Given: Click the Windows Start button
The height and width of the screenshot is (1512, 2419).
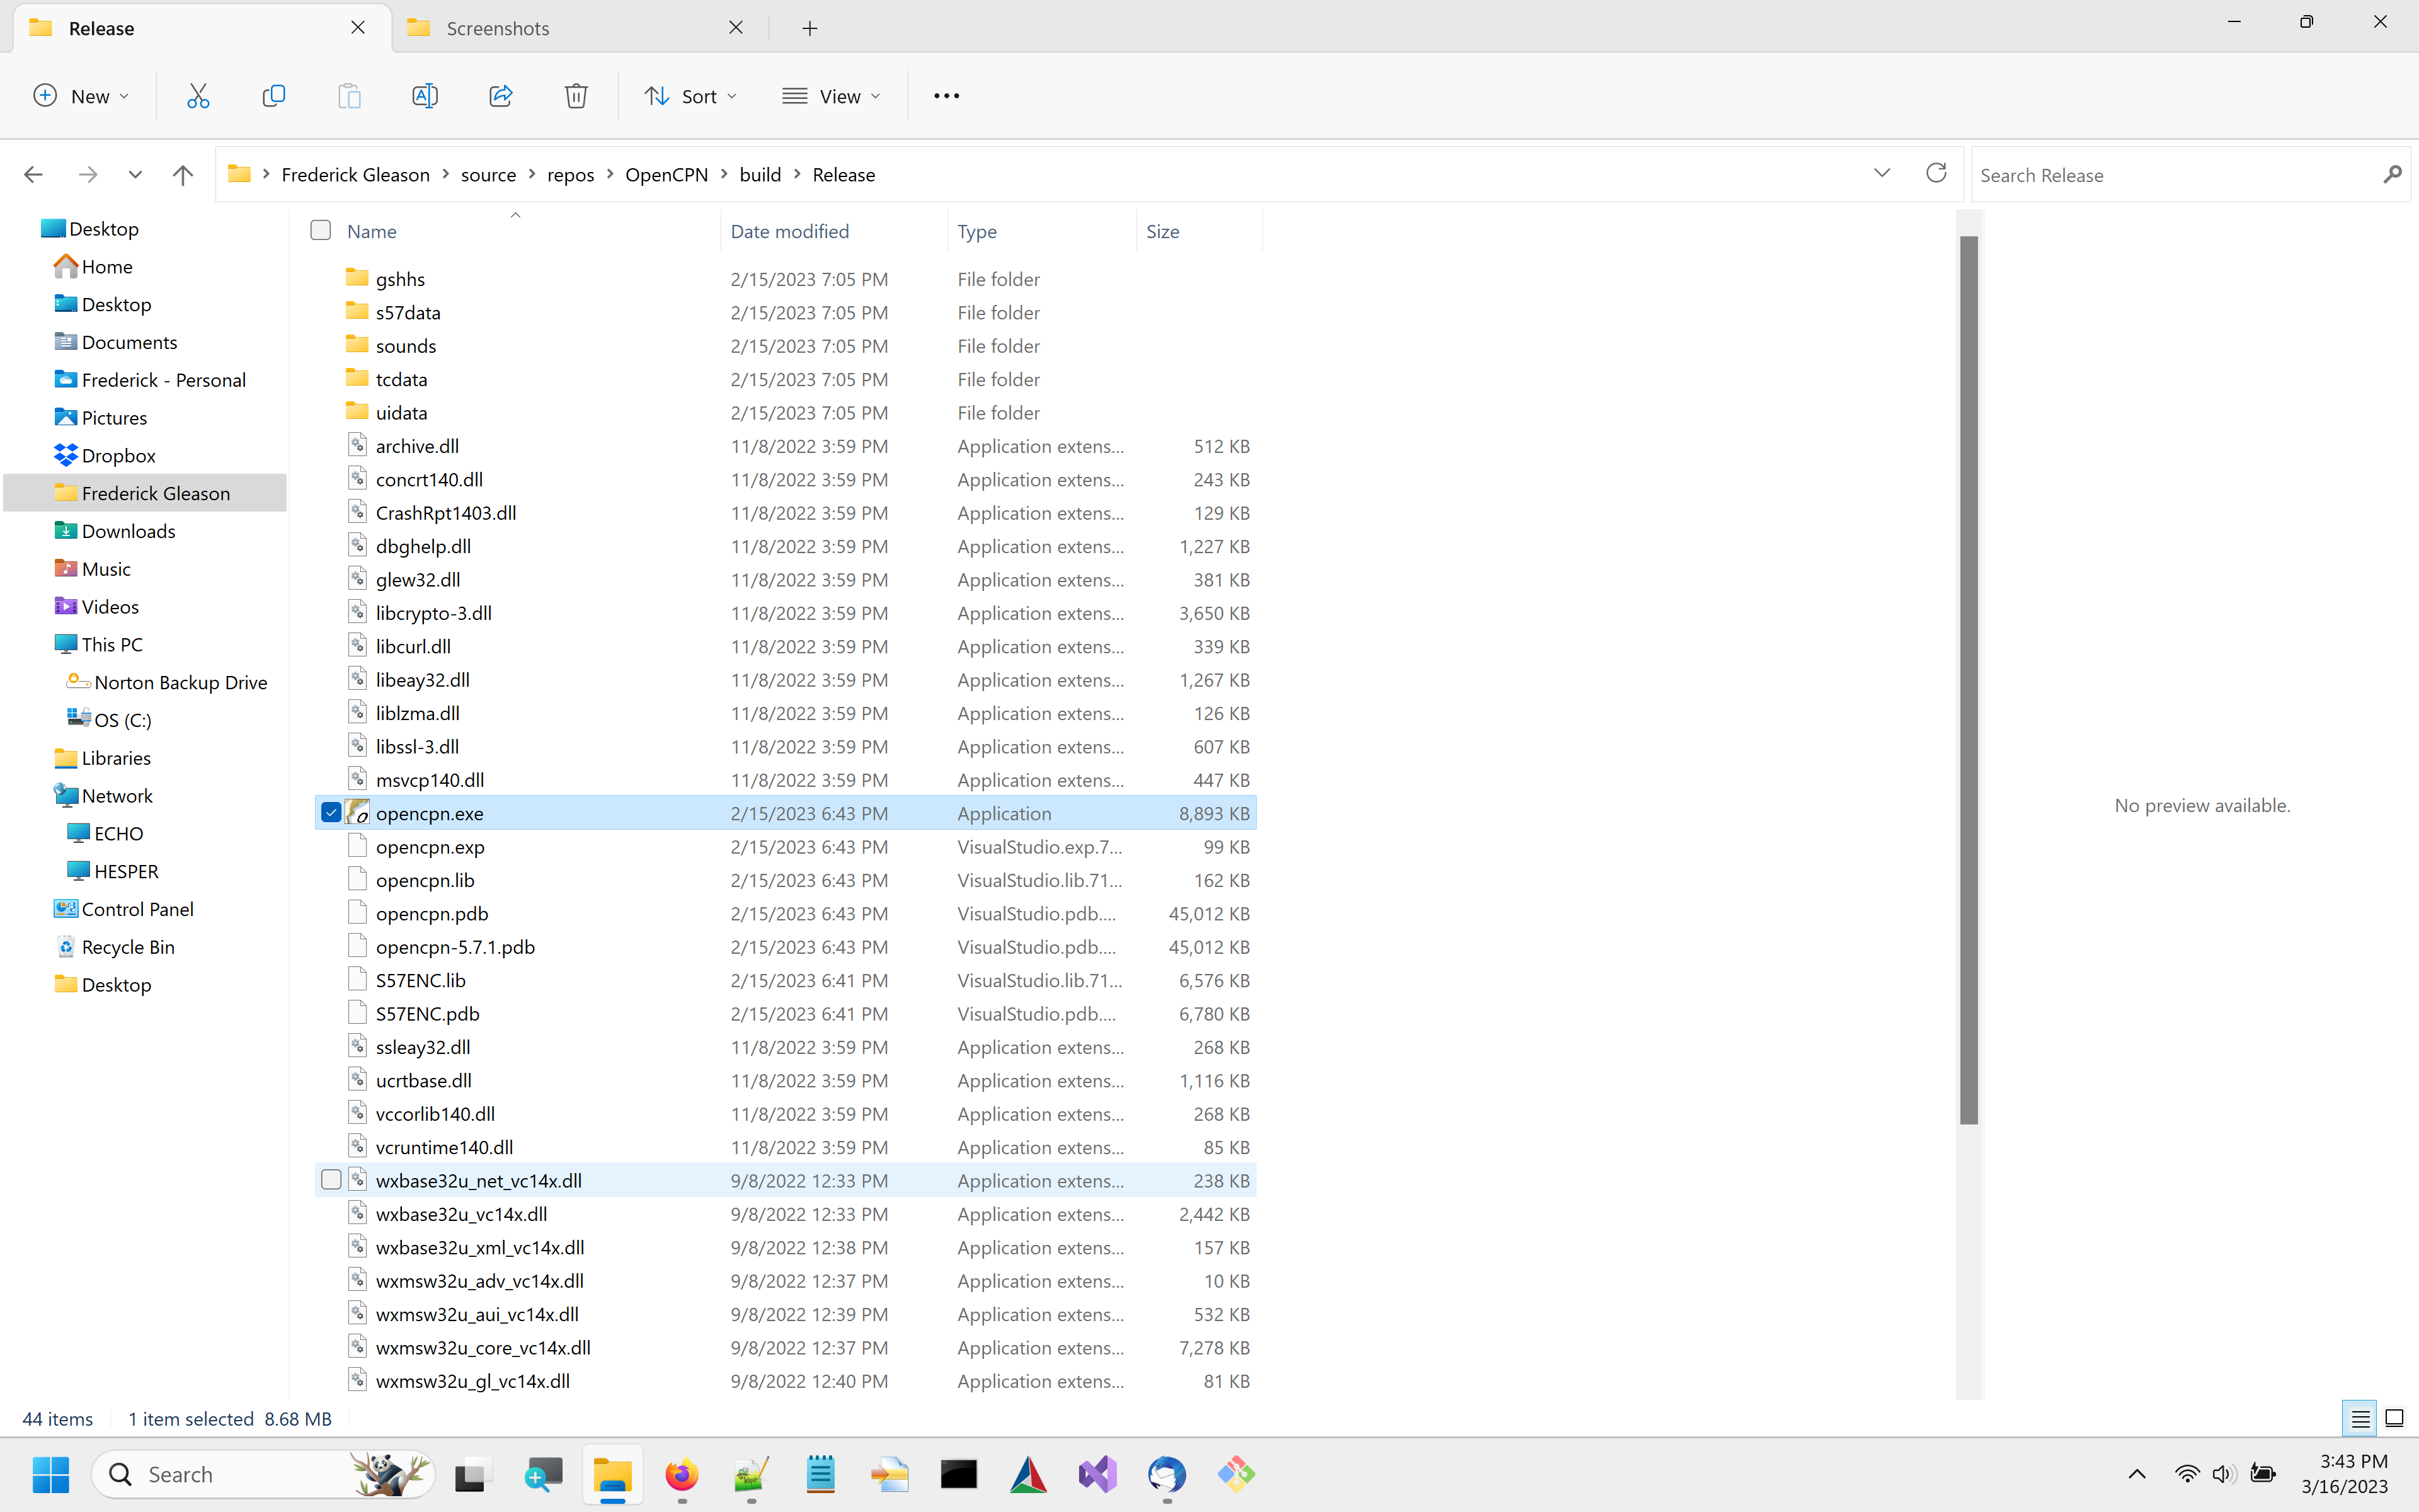Looking at the screenshot, I should [x=50, y=1474].
